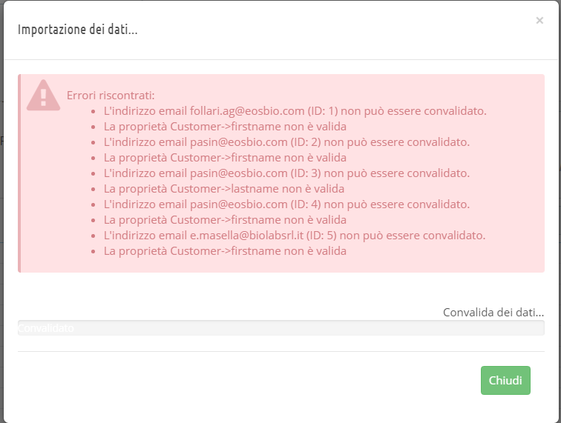Click the Customer->lastname invalid property message

tap(224, 188)
